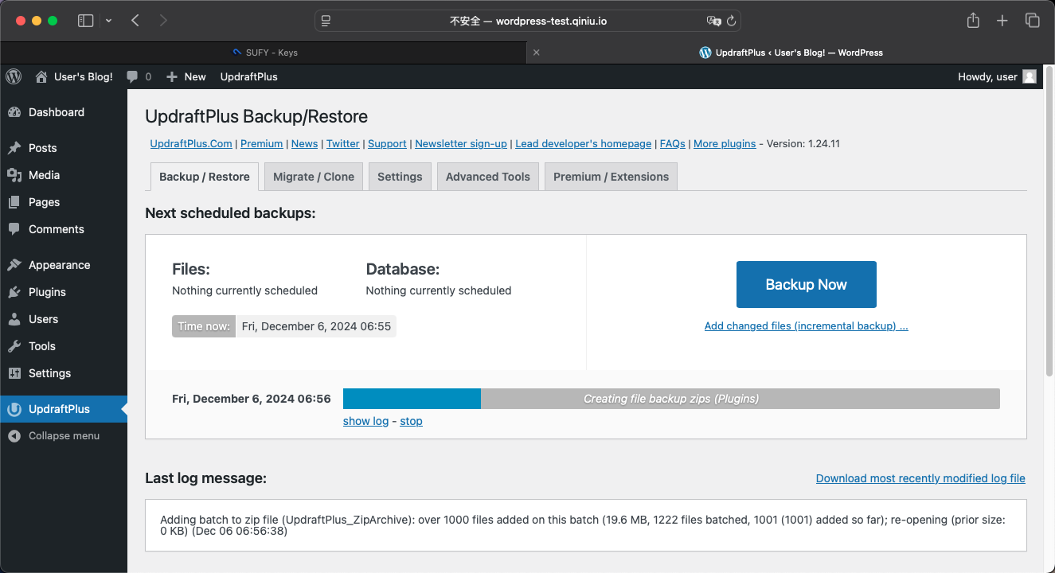This screenshot has height=573, width=1055.
Task: Open Plugins in sidebar
Action: [64, 292]
